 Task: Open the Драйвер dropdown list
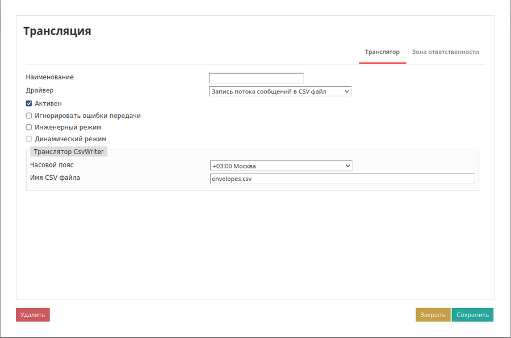[280, 91]
